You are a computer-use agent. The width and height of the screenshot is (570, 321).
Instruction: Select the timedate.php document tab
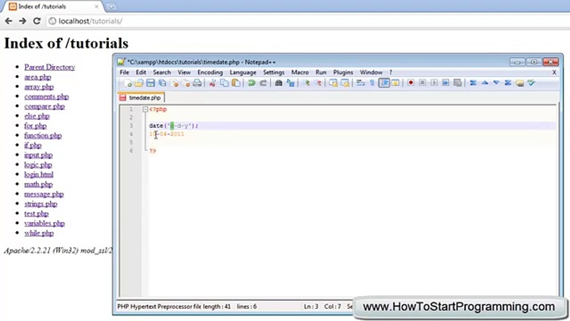pyautogui.click(x=141, y=98)
